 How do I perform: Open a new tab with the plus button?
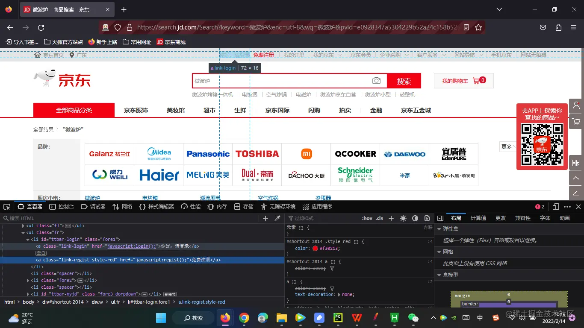point(124,9)
